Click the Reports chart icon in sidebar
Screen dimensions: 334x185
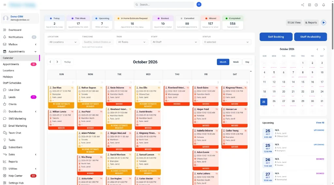[x=5, y=162]
